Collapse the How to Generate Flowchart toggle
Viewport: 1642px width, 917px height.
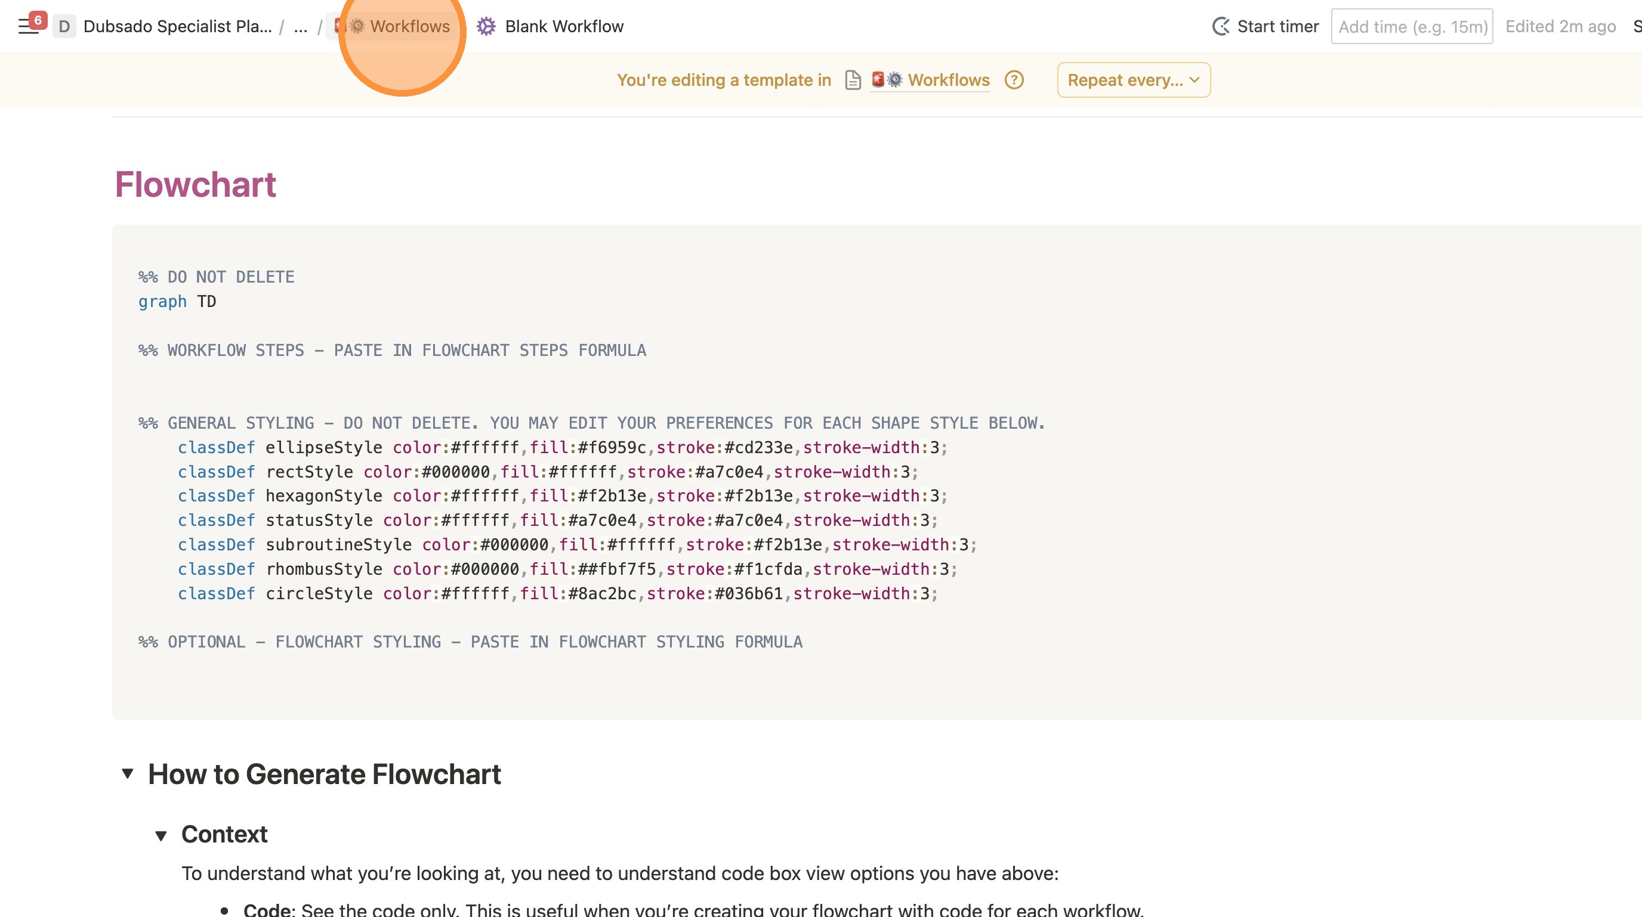tap(128, 774)
